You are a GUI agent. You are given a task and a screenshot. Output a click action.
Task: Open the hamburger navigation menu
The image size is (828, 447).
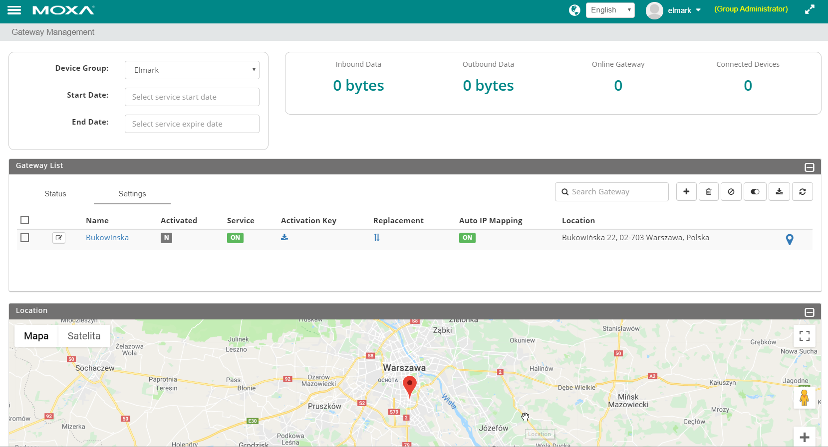point(14,10)
